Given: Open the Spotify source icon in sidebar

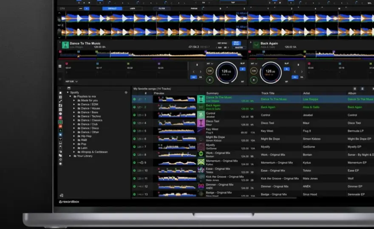Looking at the screenshot, I should tap(60, 122).
